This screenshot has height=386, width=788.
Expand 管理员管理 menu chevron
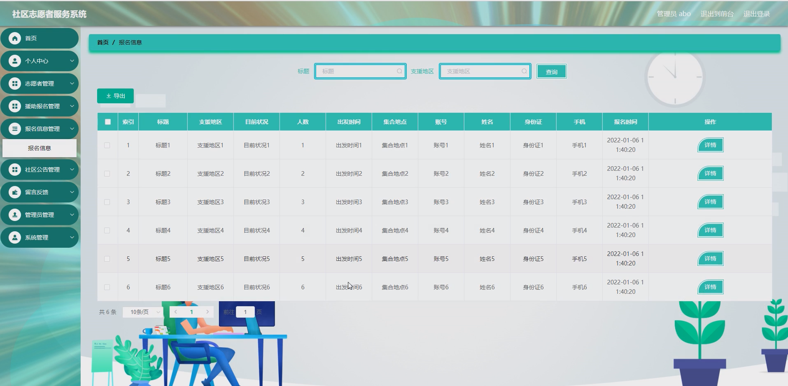click(72, 215)
